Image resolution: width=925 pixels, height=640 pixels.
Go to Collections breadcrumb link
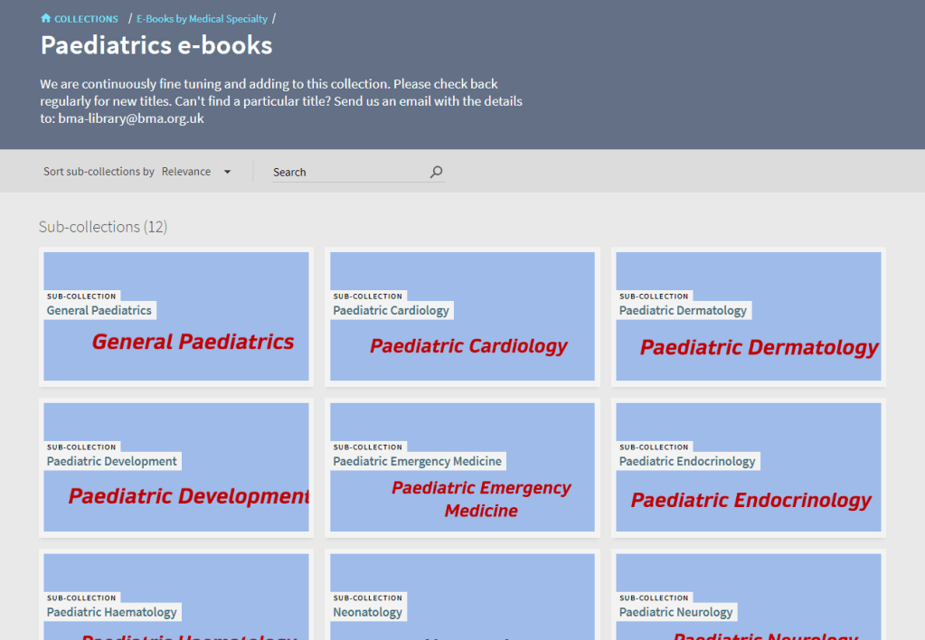pyautogui.click(x=86, y=19)
